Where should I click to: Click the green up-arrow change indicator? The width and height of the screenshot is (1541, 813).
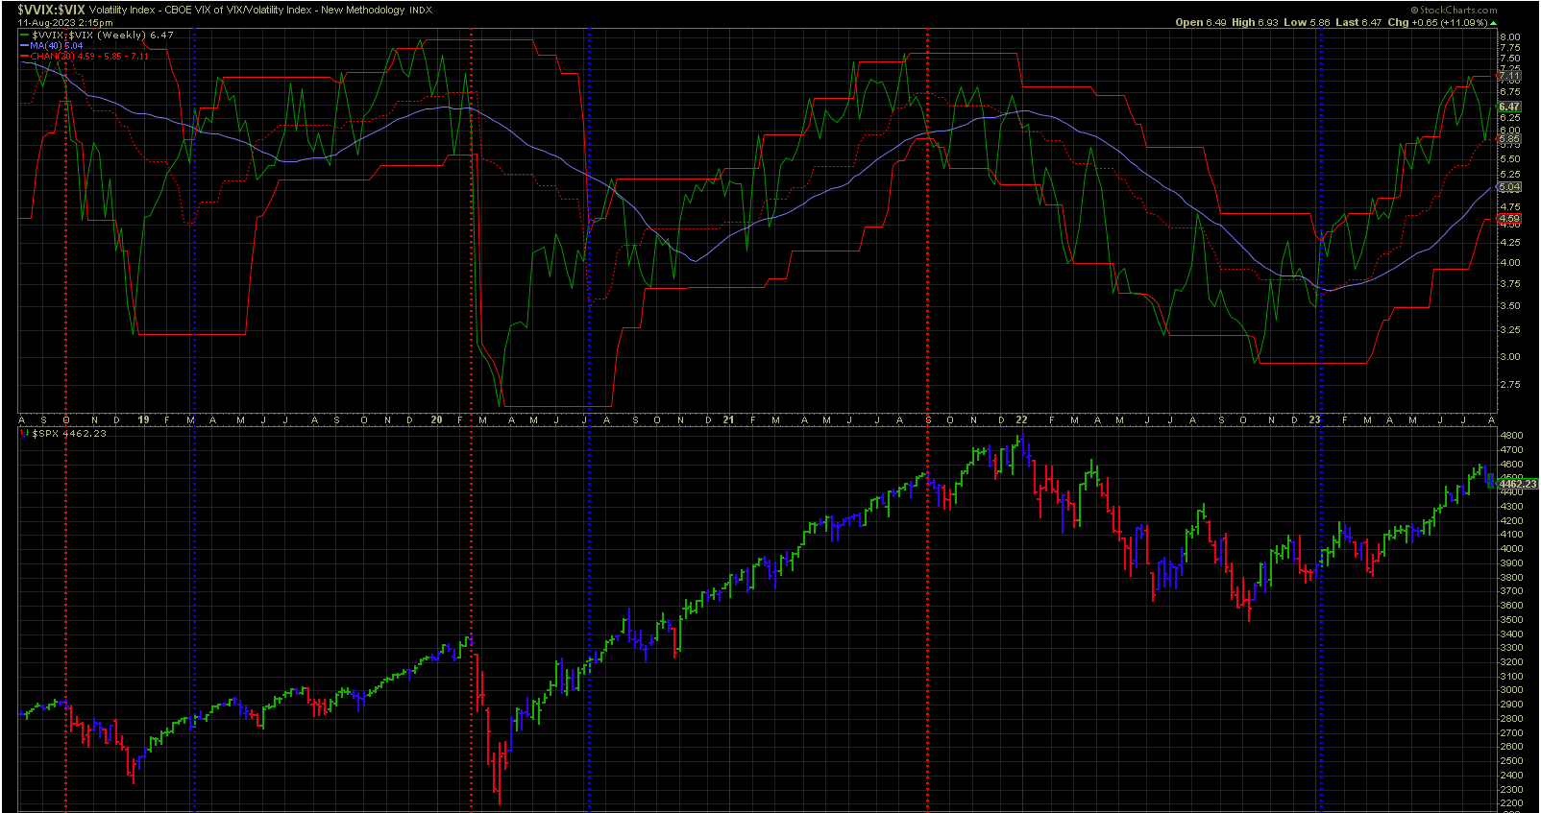tap(1493, 22)
